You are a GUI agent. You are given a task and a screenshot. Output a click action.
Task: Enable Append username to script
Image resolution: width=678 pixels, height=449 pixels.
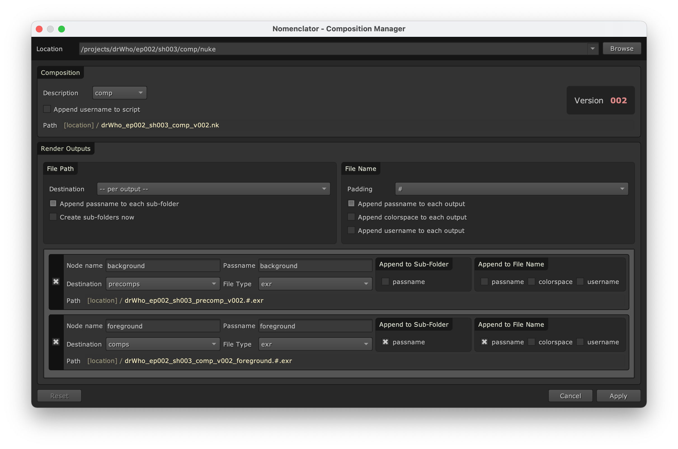coord(47,109)
